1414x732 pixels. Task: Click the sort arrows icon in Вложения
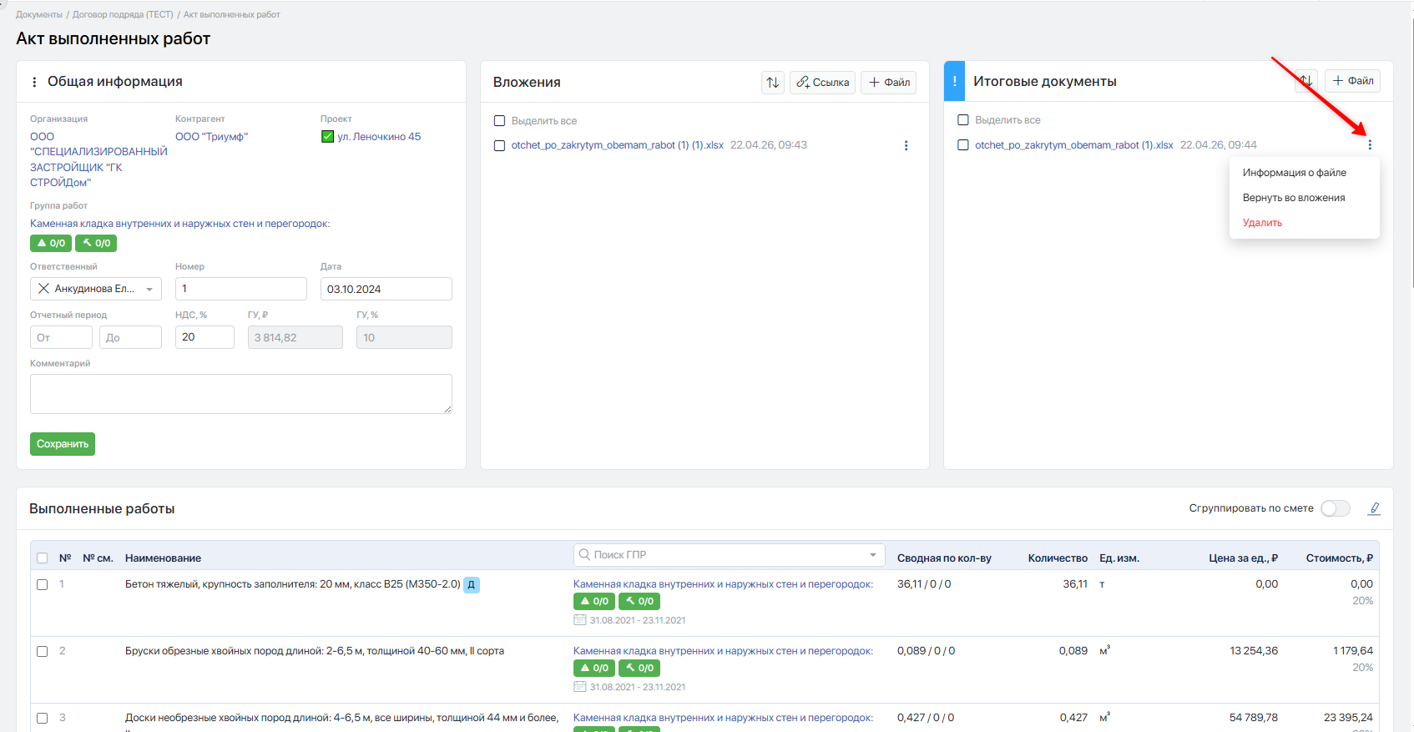773,83
